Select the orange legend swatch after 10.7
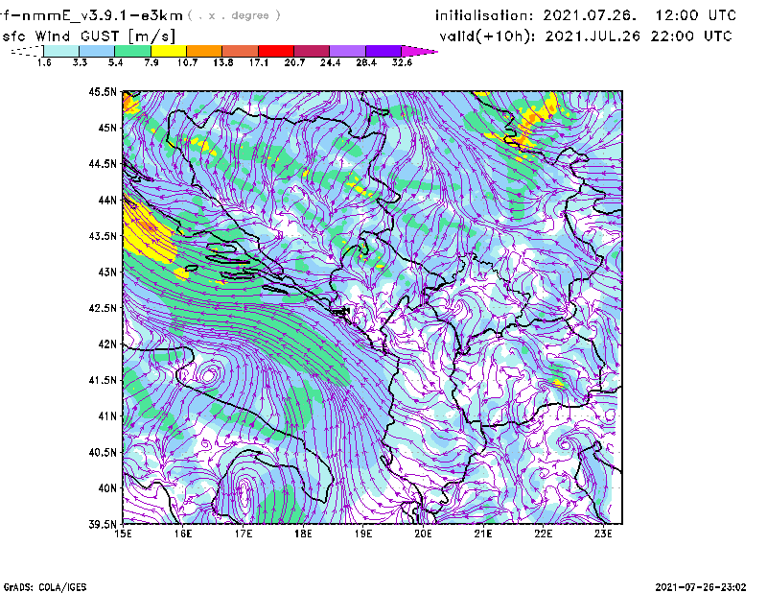This screenshot has height=593, width=767. coord(204,51)
